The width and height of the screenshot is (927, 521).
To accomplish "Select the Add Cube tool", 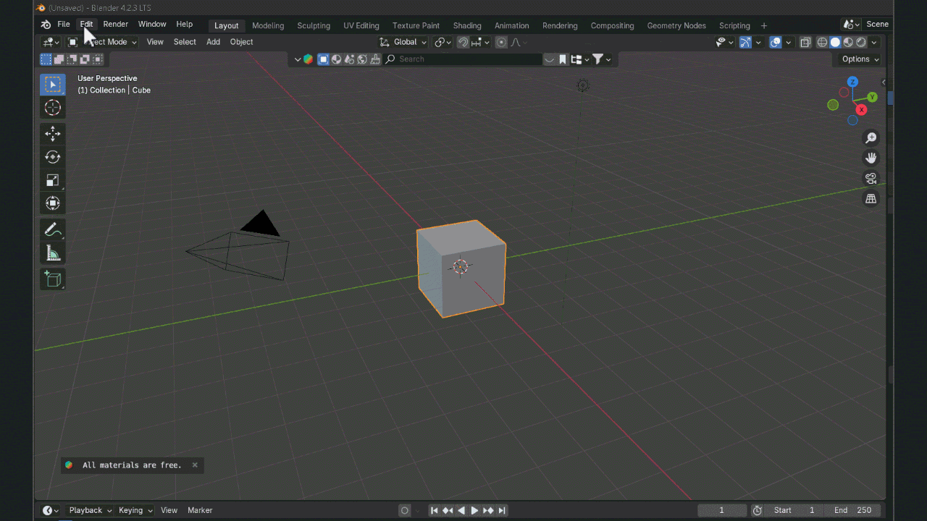I will point(53,279).
